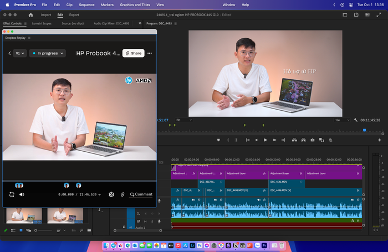Viewport: 388px width, 252px height.
Task: Toggle the Project panel read/write pencil
Action: (x=6, y=230)
